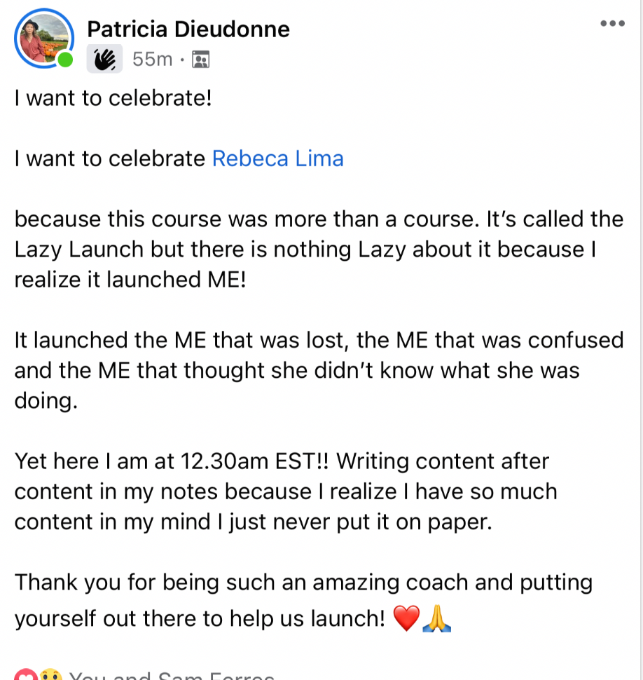Screen dimensions: 643x680
Task: Click the waving hand badge icon
Action: tap(104, 60)
